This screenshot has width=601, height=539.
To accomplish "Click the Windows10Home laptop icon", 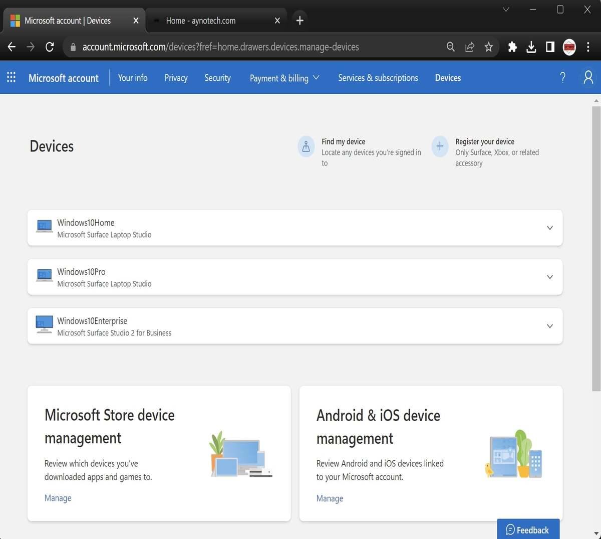I will (x=44, y=227).
